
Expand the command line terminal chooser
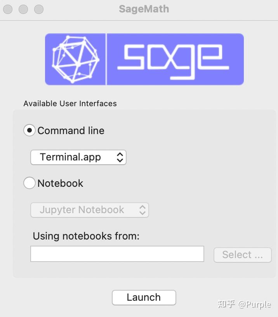click(78, 157)
